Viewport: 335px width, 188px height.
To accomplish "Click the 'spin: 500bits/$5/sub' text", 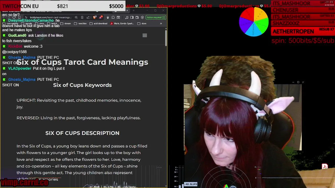I will tap(303, 41).
